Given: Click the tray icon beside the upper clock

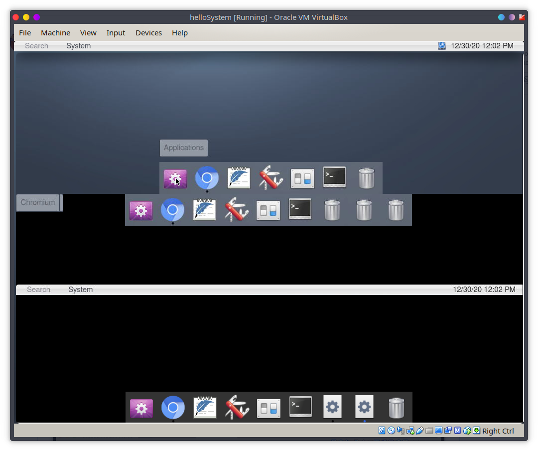Looking at the screenshot, I should (441, 46).
